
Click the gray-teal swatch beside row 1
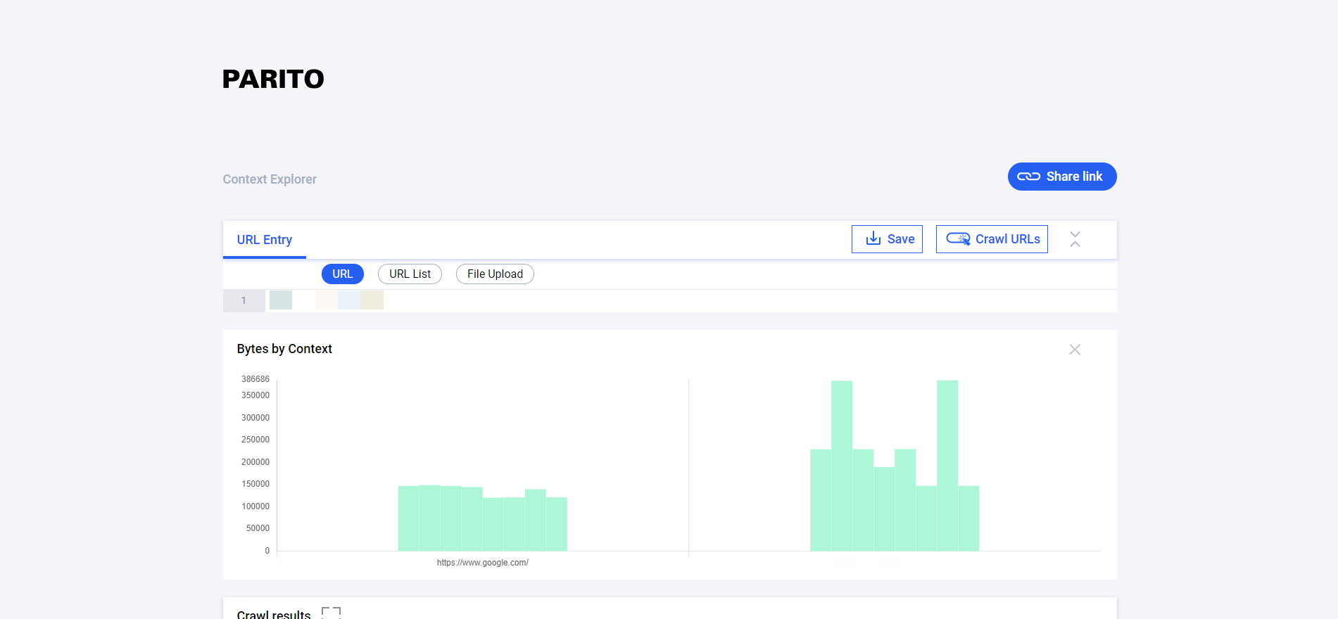point(281,300)
